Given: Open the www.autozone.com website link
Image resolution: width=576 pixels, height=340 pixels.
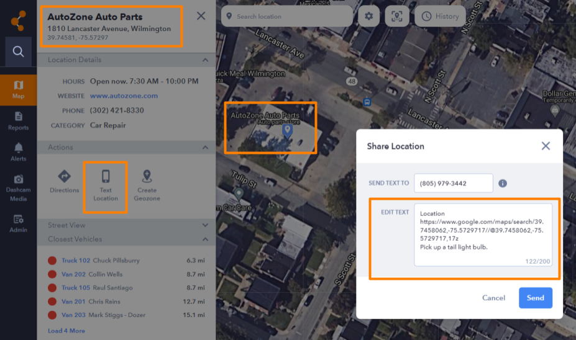Looking at the screenshot, I should point(124,96).
